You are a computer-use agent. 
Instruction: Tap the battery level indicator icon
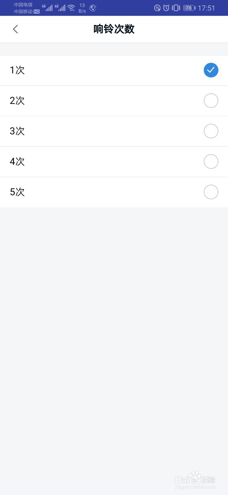(189, 8)
